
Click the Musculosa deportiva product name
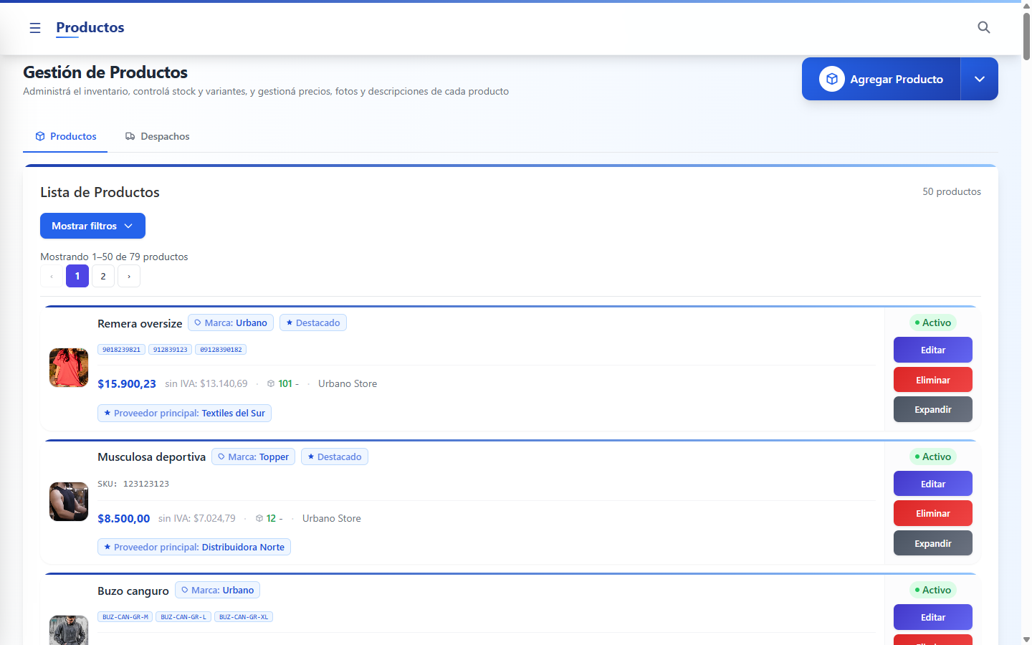pyautogui.click(x=152, y=457)
